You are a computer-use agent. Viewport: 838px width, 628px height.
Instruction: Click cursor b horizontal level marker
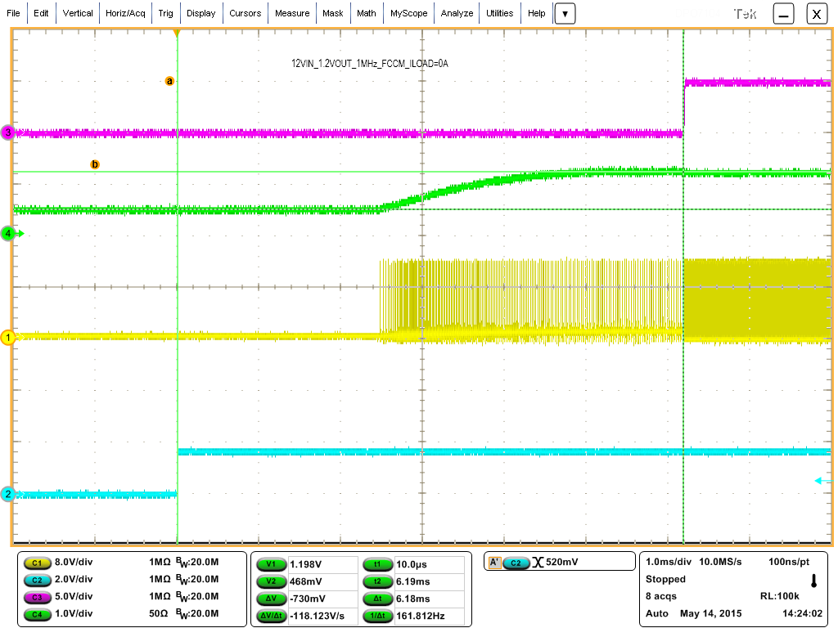coord(96,164)
